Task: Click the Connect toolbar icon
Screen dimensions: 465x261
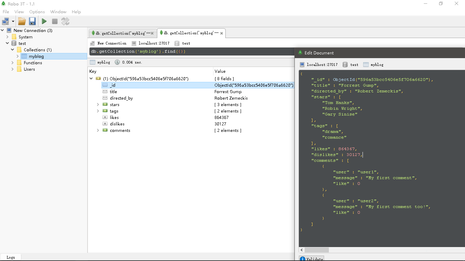Action: 6,21
